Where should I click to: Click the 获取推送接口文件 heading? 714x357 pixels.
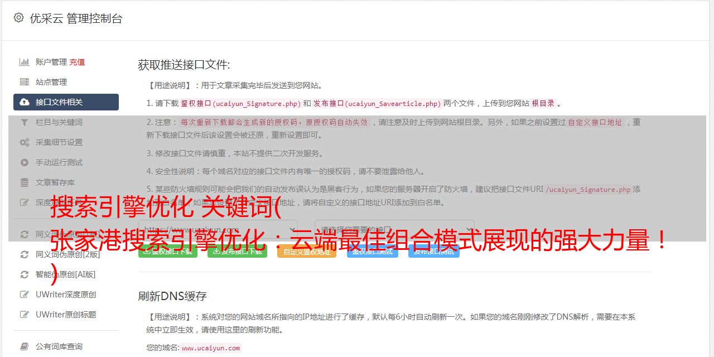point(184,65)
